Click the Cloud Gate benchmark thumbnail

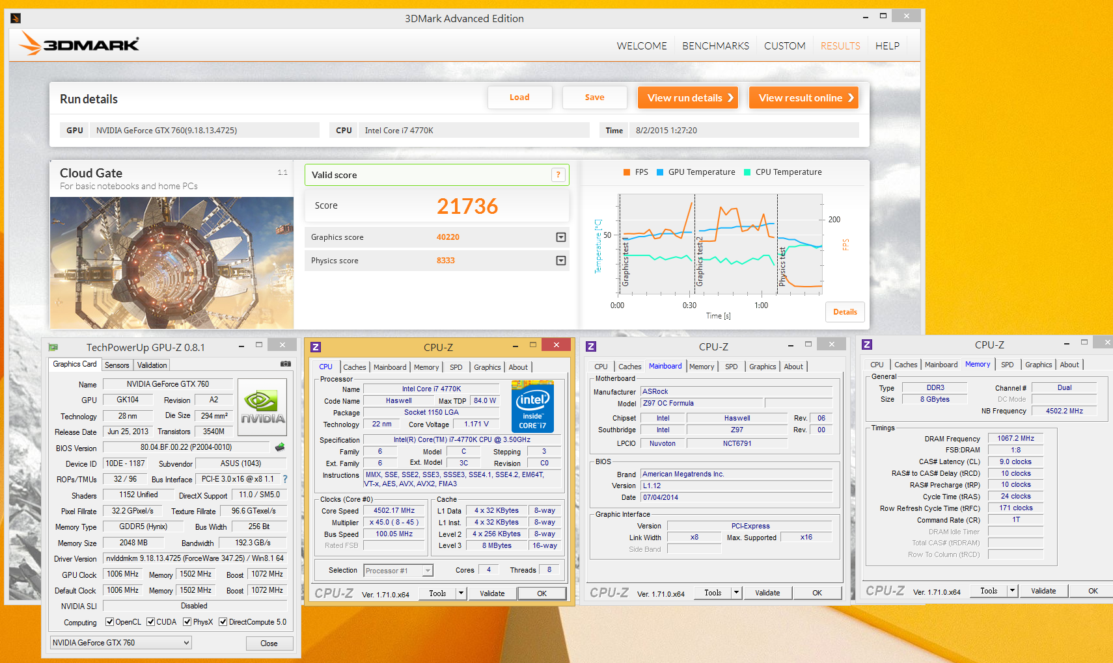click(x=172, y=263)
